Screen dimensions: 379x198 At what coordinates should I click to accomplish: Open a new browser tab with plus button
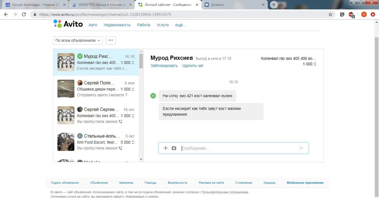point(274,5)
